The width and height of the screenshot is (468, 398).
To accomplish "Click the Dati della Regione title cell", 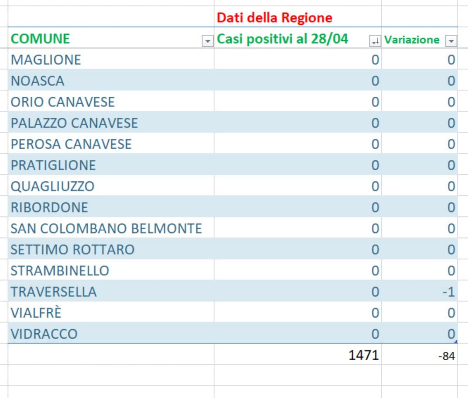I will [274, 18].
